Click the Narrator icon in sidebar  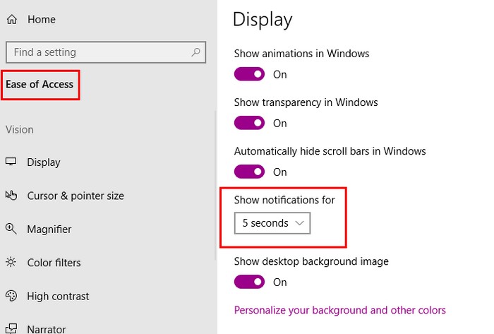pyautogui.click(x=11, y=328)
